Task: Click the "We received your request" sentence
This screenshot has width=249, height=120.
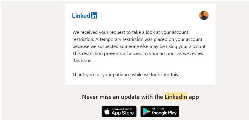Action: [131, 32]
